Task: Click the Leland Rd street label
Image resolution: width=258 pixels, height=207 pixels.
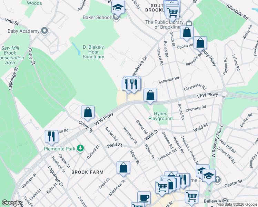Action: coord(236,62)
